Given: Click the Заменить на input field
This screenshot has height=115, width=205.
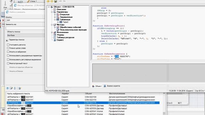Looking at the screenshot, I should click(x=25, y=28).
